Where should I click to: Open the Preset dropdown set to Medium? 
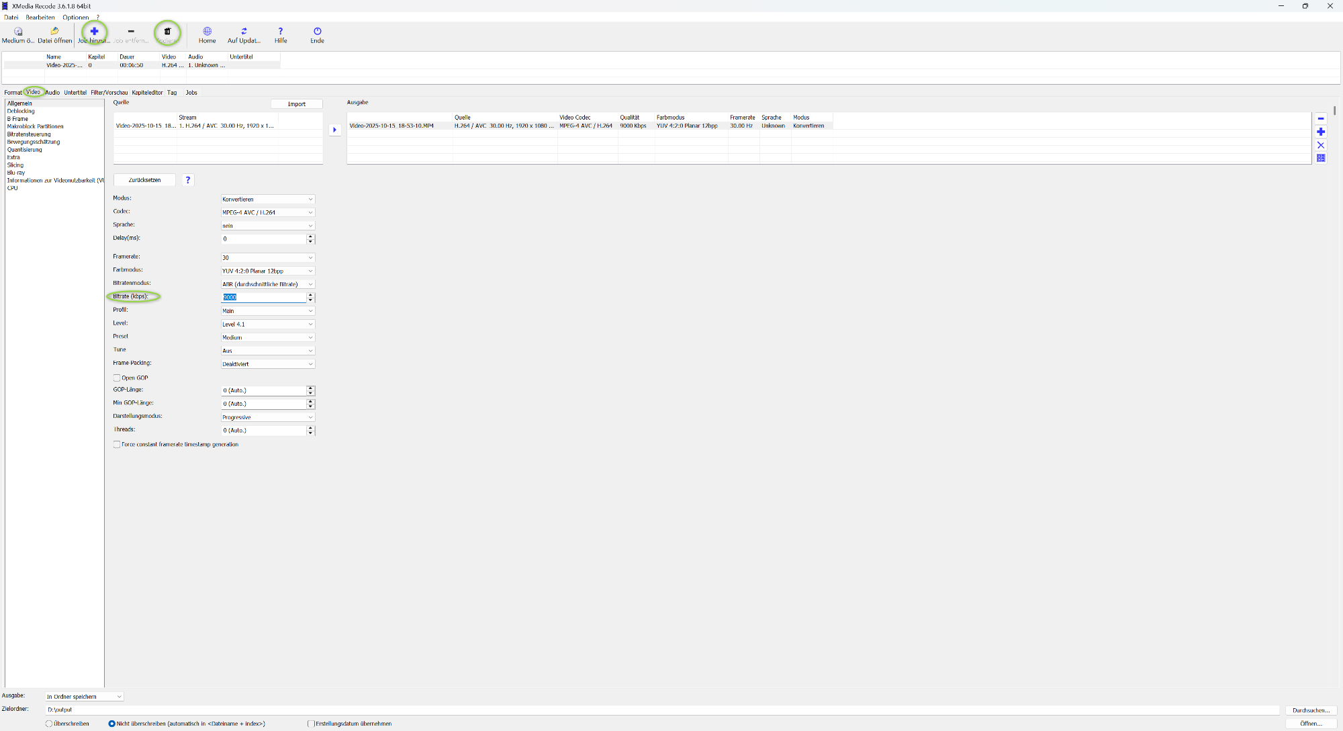(267, 337)
